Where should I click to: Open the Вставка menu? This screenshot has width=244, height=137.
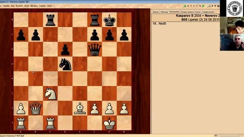click(19, 6)
